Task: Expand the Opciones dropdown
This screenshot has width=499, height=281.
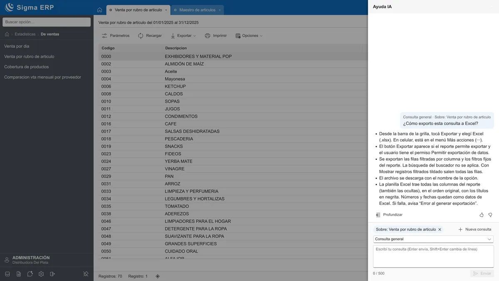Action: click(249, 36)
